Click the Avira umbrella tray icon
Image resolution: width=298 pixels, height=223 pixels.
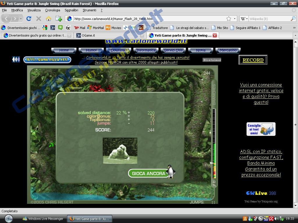[x=271, y=219]
